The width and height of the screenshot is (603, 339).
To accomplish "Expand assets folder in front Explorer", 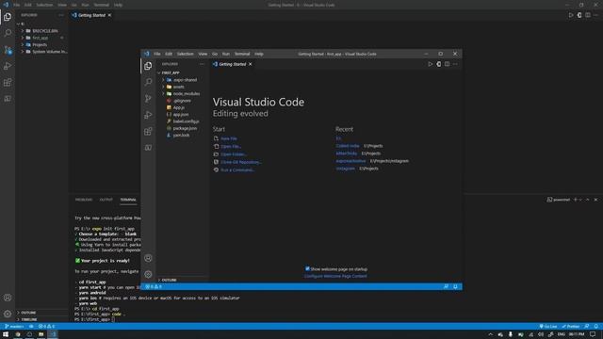I will coord(163,87).
